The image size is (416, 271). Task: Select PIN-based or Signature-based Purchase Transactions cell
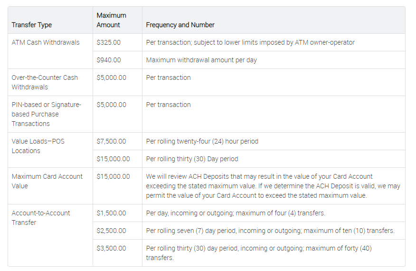pos(46,114)
